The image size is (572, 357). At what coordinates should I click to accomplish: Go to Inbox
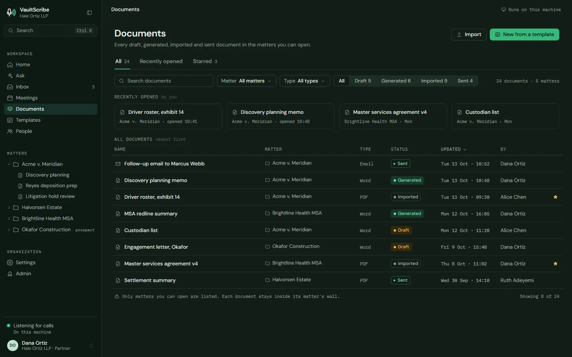coord(50,87)
